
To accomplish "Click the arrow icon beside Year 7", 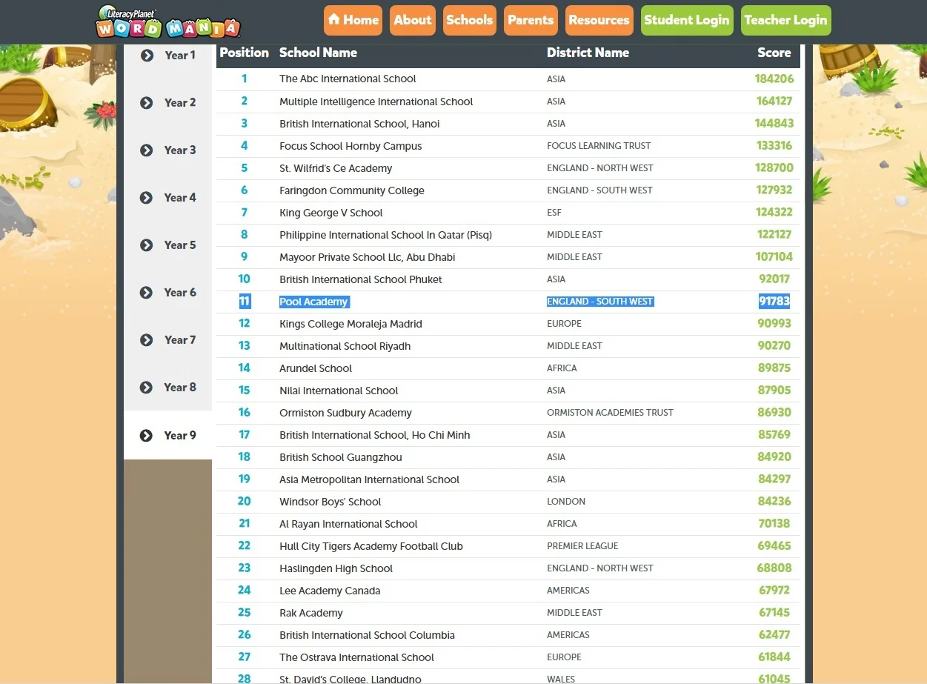I will pos(147,339).
